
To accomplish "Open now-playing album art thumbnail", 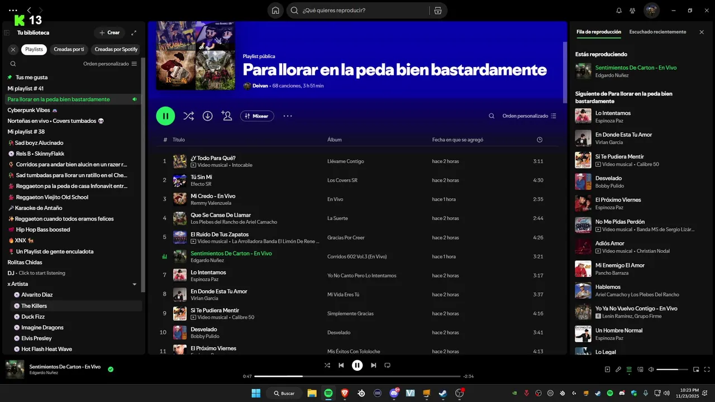I will (15, 369).
